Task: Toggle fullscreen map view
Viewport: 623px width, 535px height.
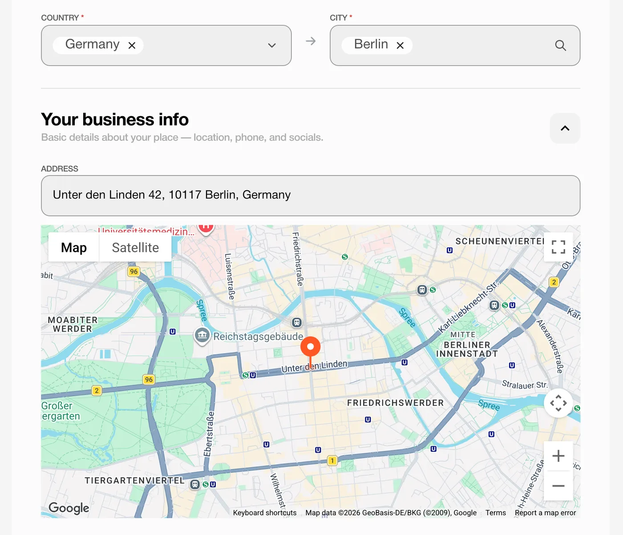Action: (558, 247)
